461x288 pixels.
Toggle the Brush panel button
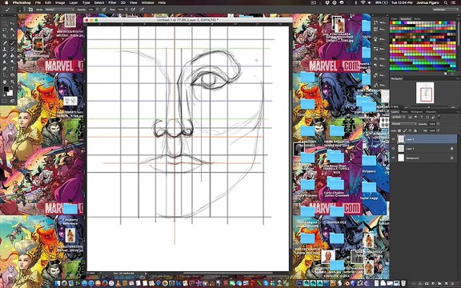(30, 10)
